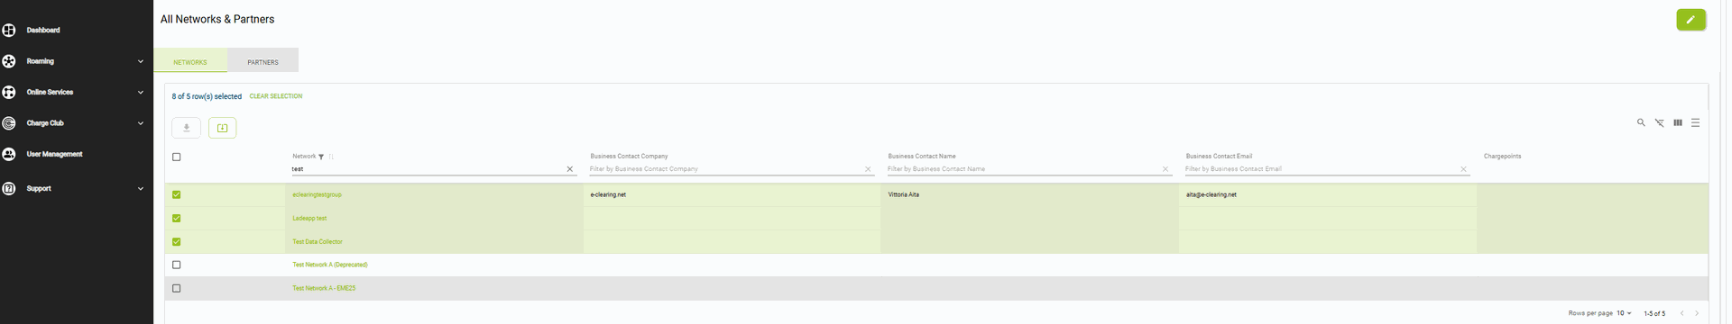Go to the next table page
Viewport: 1732px width, 324px height.
pos(1697,313)
